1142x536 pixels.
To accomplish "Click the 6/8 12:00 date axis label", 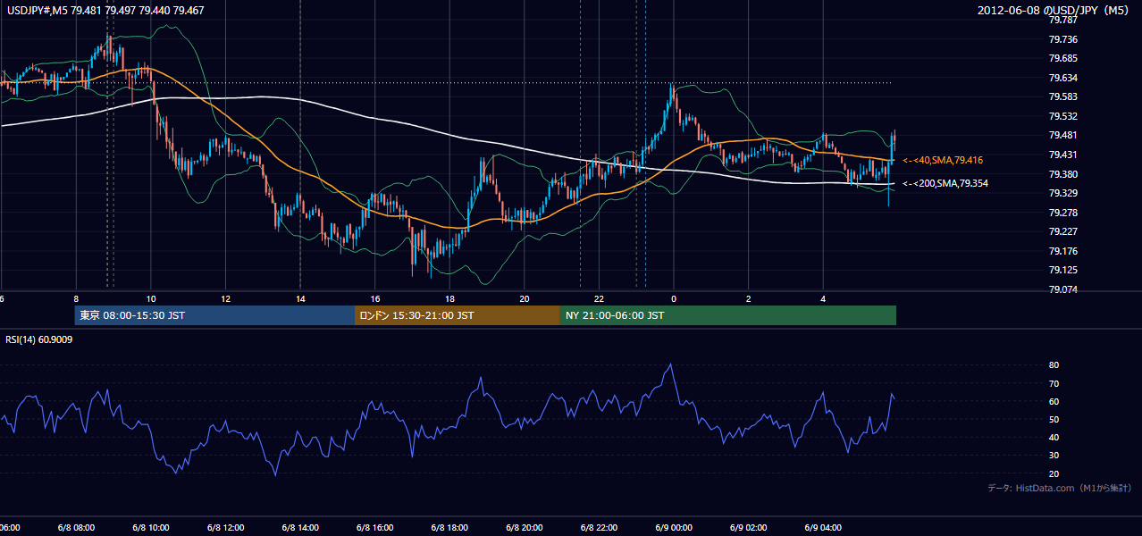I will coord(226,528).
